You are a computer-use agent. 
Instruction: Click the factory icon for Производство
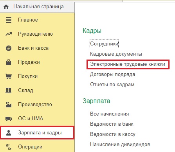[x=9, y=105]
